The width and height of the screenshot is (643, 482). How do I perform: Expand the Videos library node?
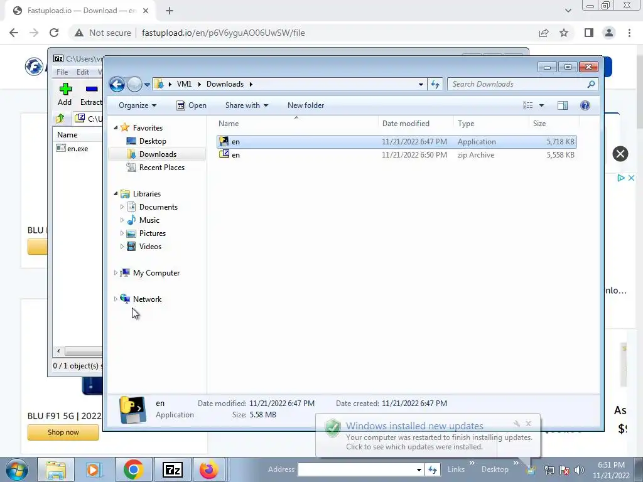[122, 246]
